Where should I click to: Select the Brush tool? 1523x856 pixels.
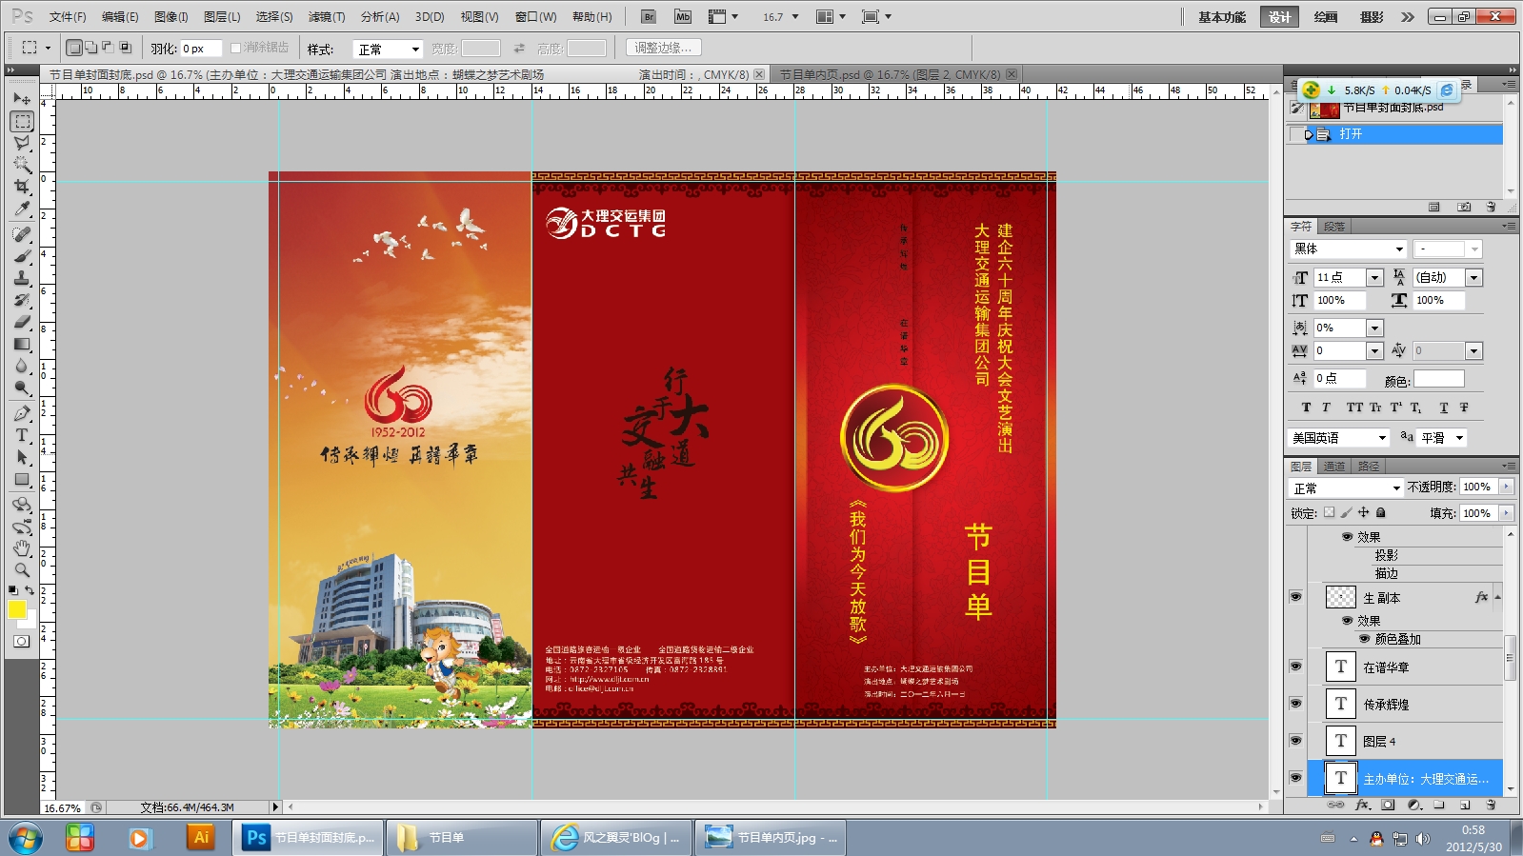(22, 256)
